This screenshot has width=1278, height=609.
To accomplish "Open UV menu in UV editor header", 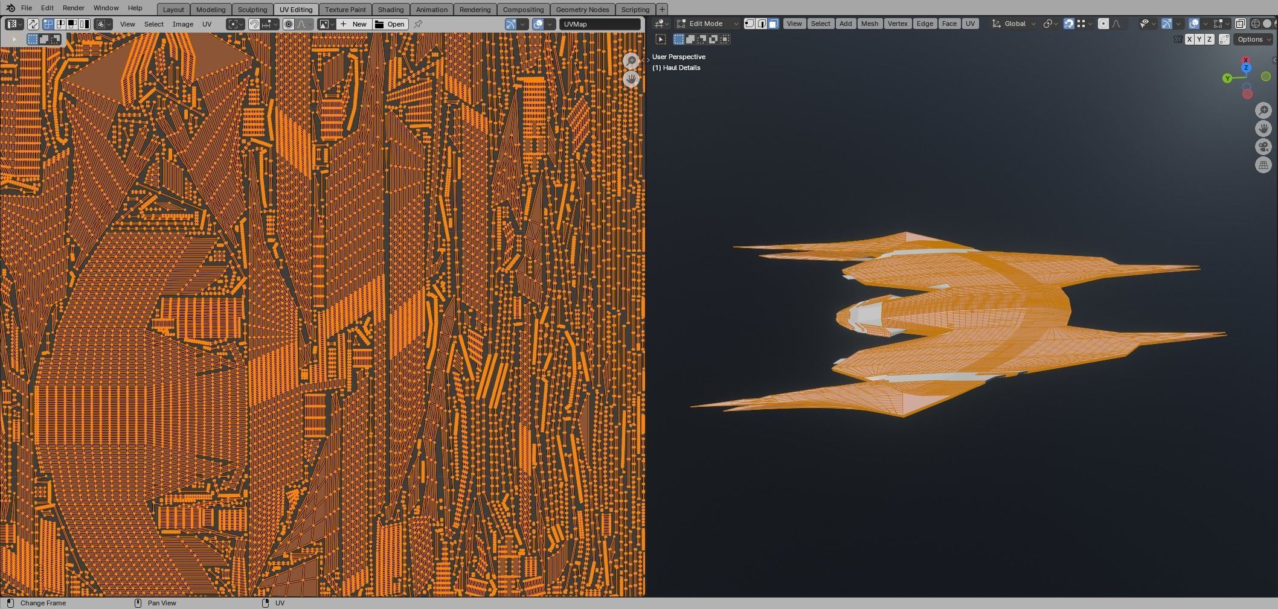I will (x=207, y=24).
